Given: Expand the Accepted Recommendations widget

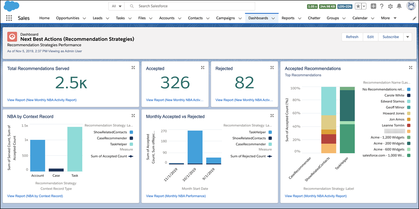Looking at the screenshot, I should point(411,68).
